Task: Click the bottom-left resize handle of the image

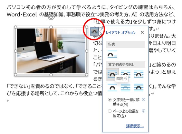Action: coord(15,75)
